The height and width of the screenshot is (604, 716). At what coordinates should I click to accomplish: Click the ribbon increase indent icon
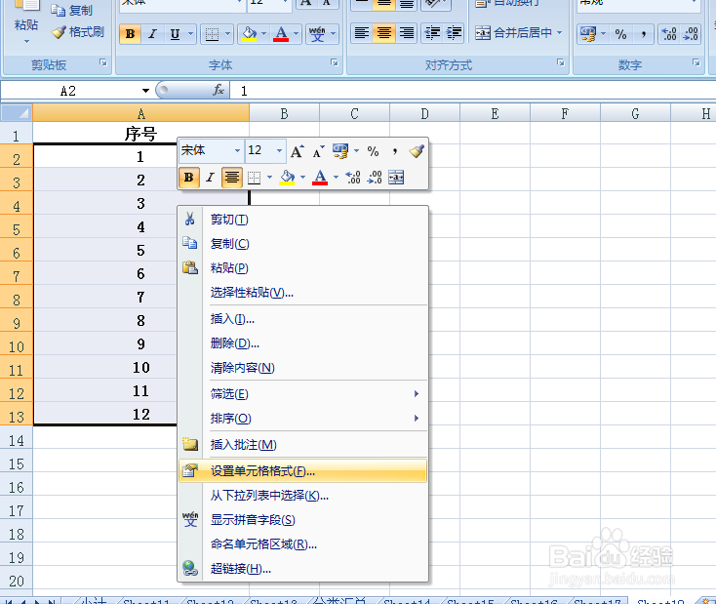(x=454, y=33)
